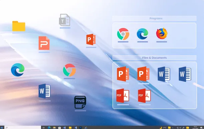Expand the hidden system tray icons chevron
The width and height of the screenshot is (204, 129).
click(173, 128)
